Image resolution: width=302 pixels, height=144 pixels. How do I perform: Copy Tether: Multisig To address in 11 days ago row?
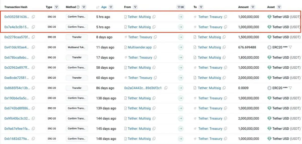(x=224, y=47)
